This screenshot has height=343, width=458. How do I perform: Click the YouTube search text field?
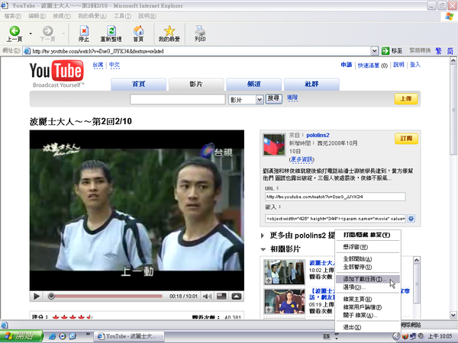pyautogui.click(x=178, y=99)
